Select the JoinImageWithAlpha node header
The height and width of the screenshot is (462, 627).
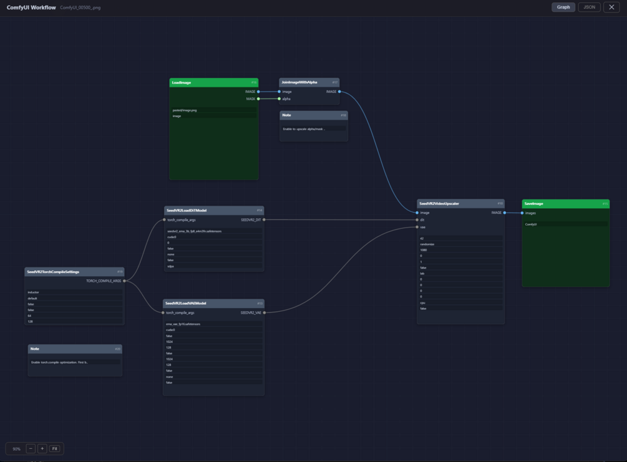click(309, 82)
